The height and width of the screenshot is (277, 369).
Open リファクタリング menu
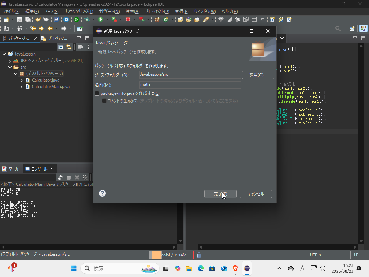point(78,11)
